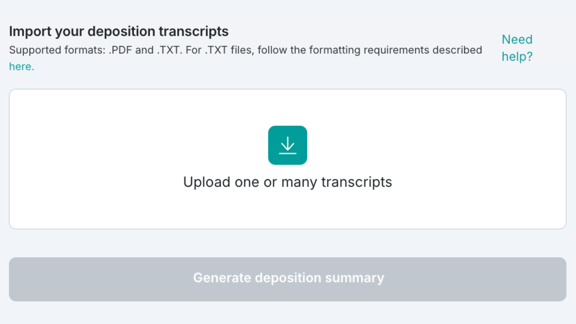Click the downward arrow inside the teal square
Viewport: 576px width, 324px height.
tap(287, 145)
